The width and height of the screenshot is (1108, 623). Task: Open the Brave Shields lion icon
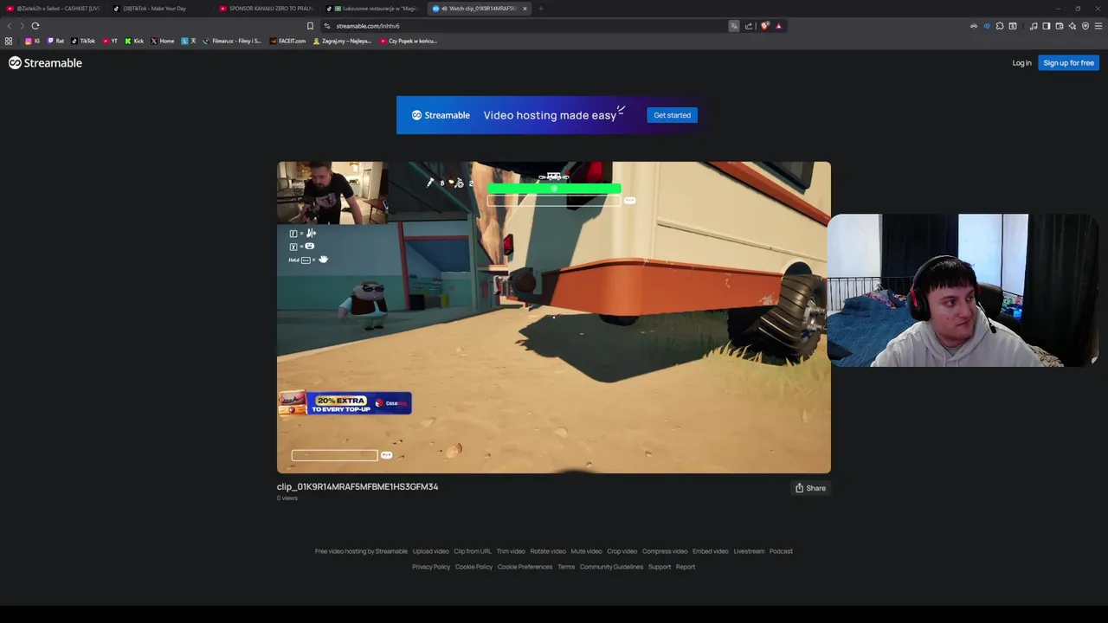(x=764, y=26)
